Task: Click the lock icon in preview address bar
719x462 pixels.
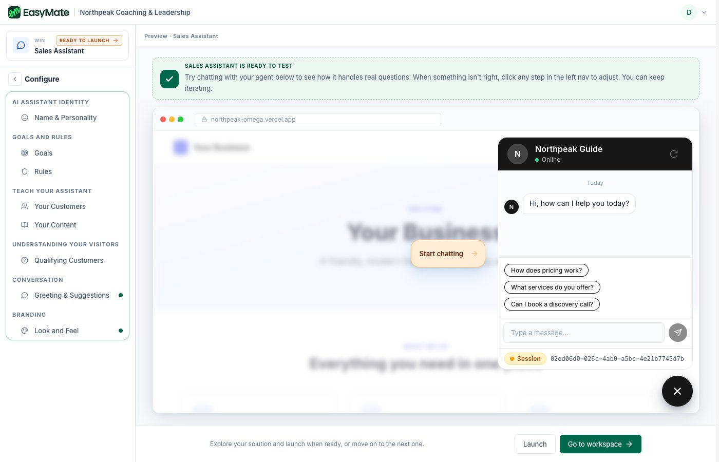Action: pyautogui.click(x=204, y=120)
